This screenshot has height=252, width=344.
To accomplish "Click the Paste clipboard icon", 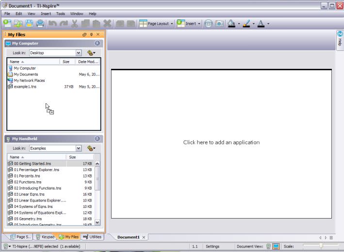I will coord(96,23).
